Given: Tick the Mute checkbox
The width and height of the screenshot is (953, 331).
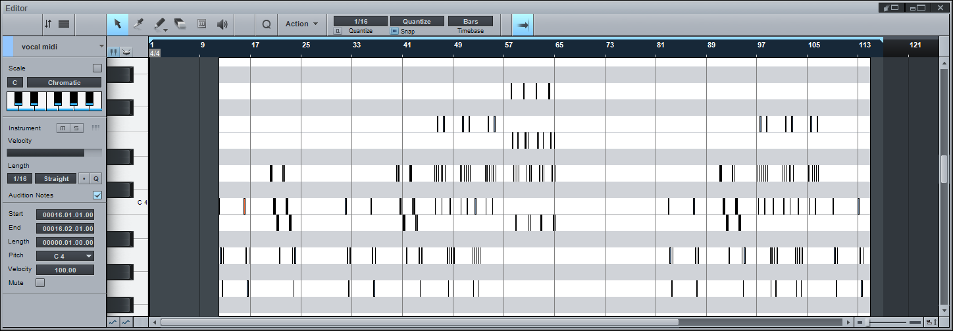Looking at the screenshot, I should [40, 283].
